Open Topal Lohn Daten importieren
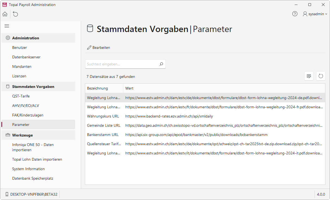The width and height of the screenshot is (330, 200). 37,159
